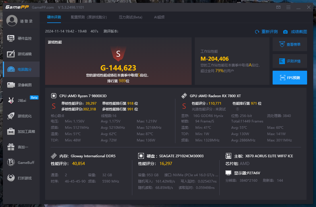Click the GPU card icon
Viewport: 316px width, 207px height.
184,96
